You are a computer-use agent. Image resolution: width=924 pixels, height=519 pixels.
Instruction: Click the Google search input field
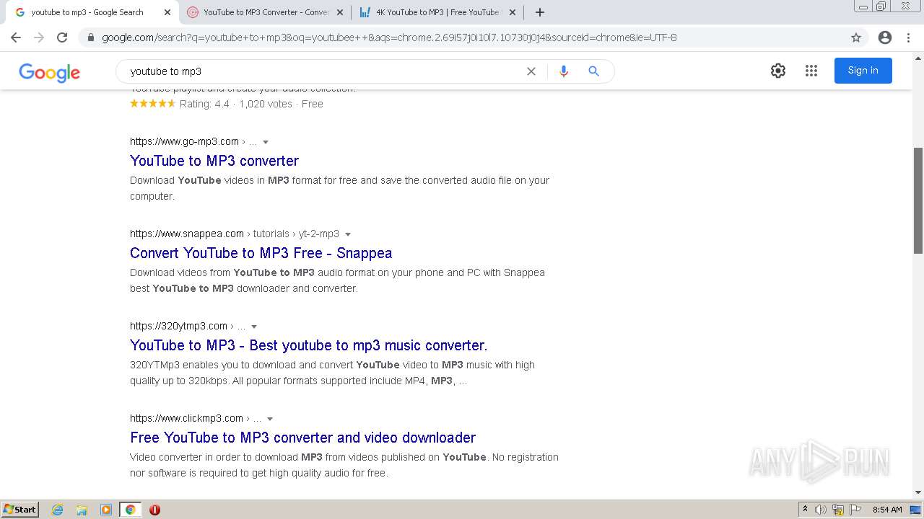coord(325,71)
